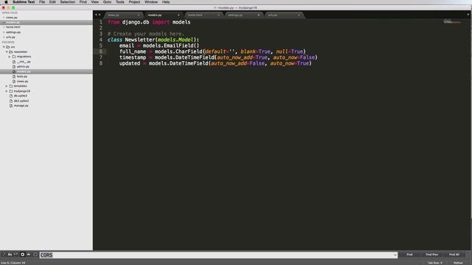Click the Find All button
The image size is (472, 265).
454,255
